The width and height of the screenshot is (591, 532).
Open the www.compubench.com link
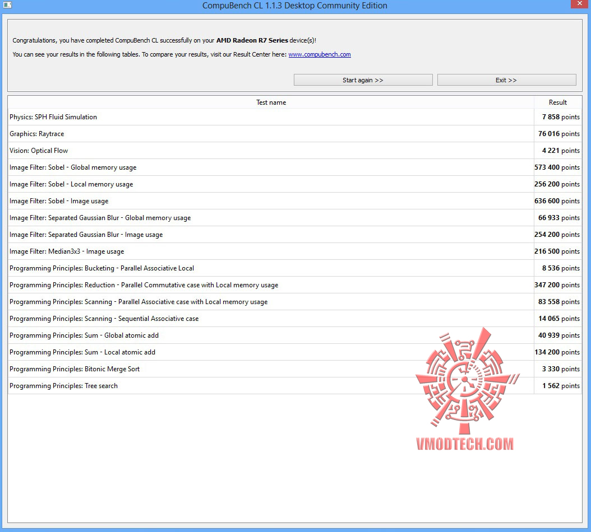point(319,54)
